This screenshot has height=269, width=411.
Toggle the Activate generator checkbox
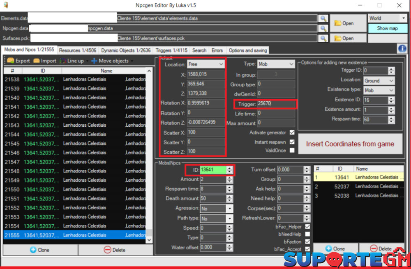click(x=292, y=133)
